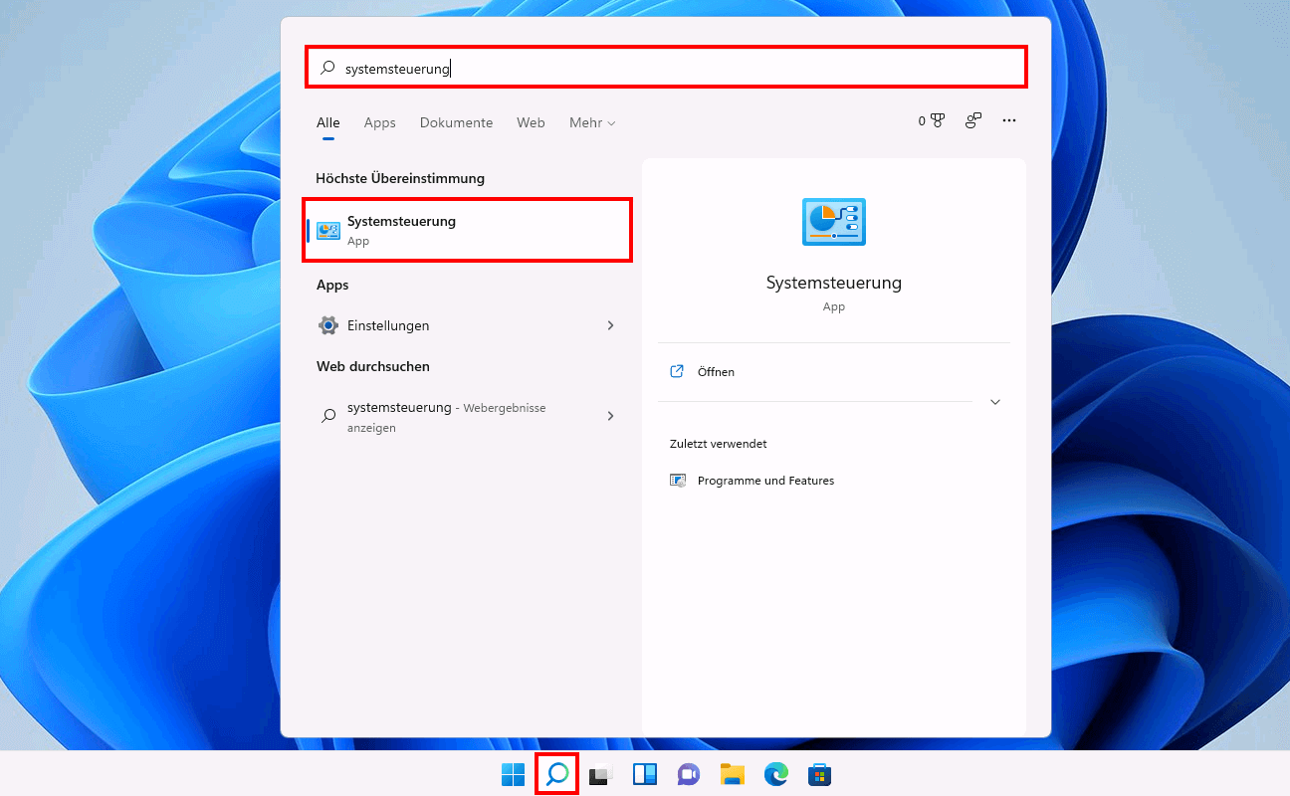This screenshot has width=1290, height=796.
Task: Open the Systemsteuerung best match result
Action: [468, 230]
